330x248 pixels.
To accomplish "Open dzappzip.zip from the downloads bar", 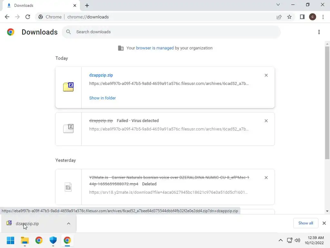I will point(27,223).
